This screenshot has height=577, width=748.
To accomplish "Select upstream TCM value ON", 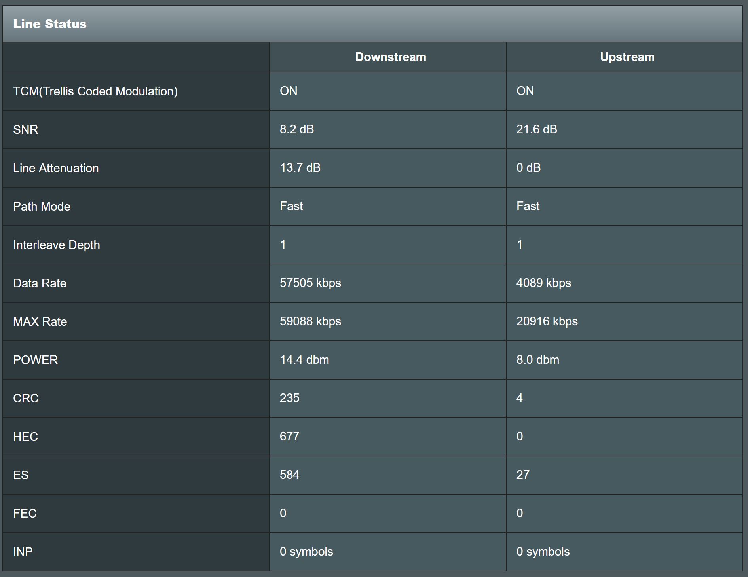I will (525, 91).
